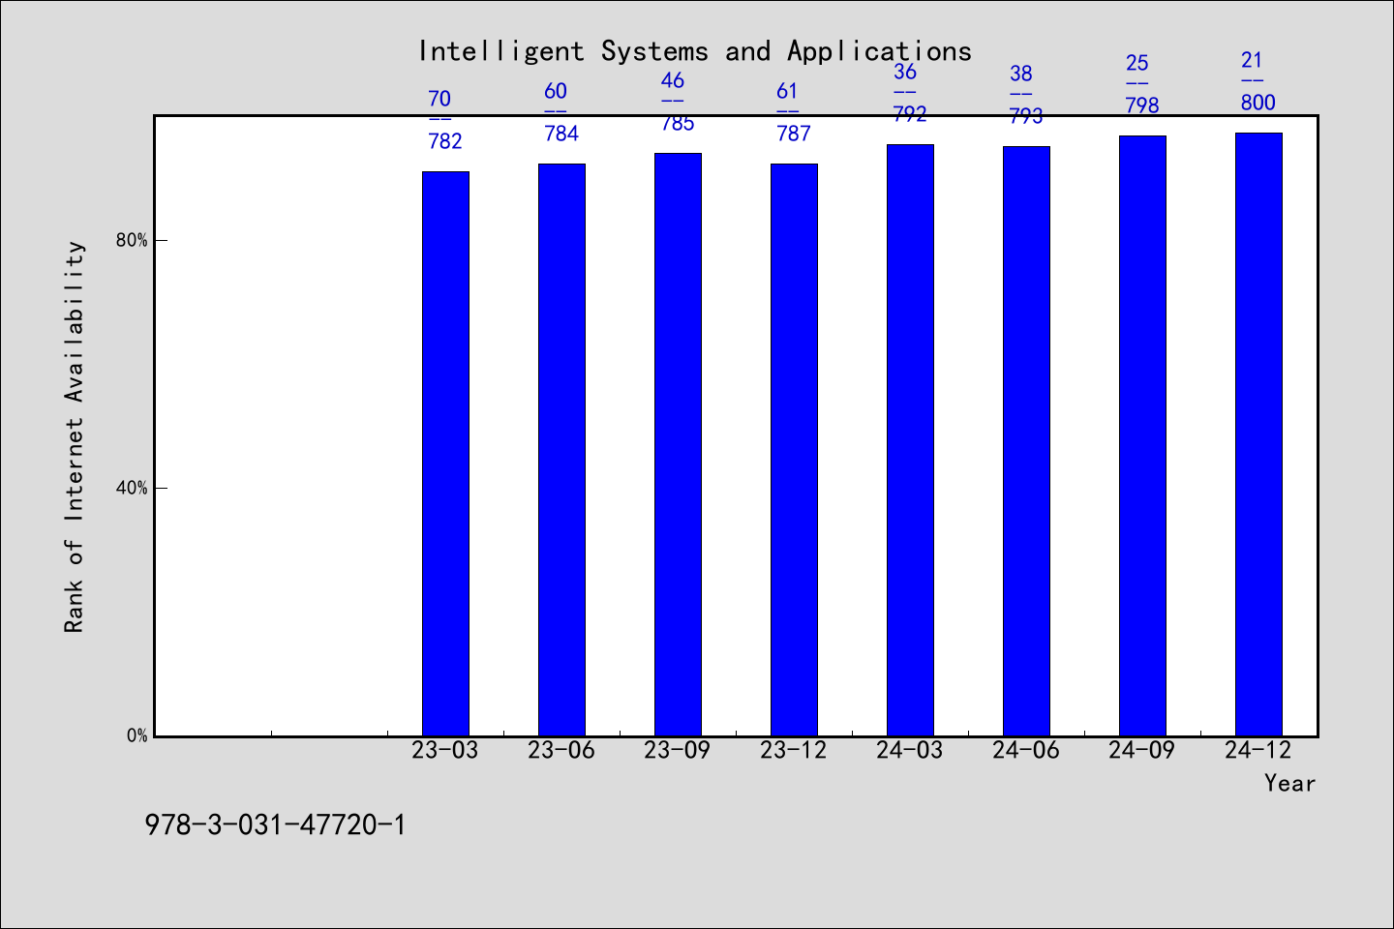Click the 0% y-axis tick label

tap(137, 736)
